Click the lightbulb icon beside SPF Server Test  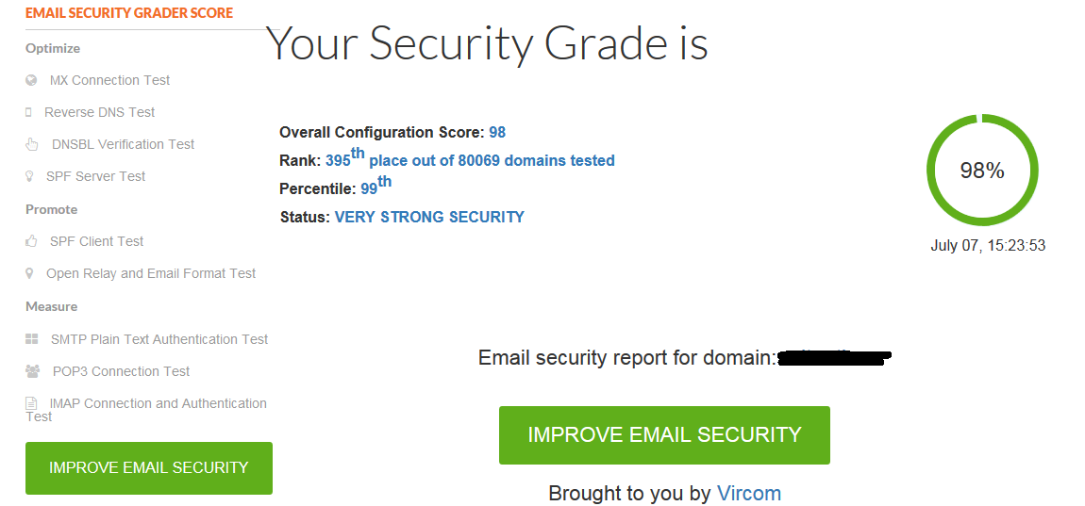coord(29,177)
